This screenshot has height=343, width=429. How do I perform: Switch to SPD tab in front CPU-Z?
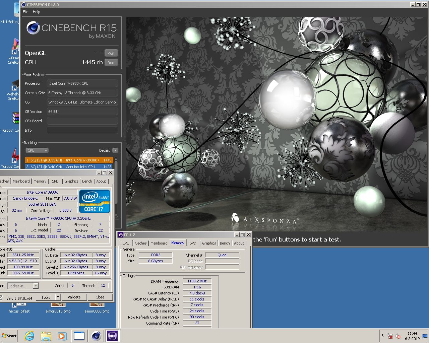pos(193,243)
